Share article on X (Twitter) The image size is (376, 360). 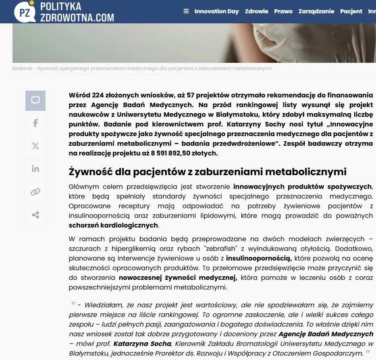point(35,146)
